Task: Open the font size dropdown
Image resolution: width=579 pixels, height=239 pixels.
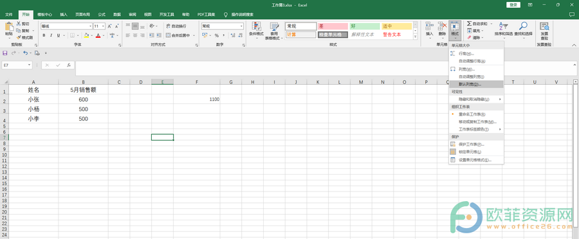Action: 104,26
